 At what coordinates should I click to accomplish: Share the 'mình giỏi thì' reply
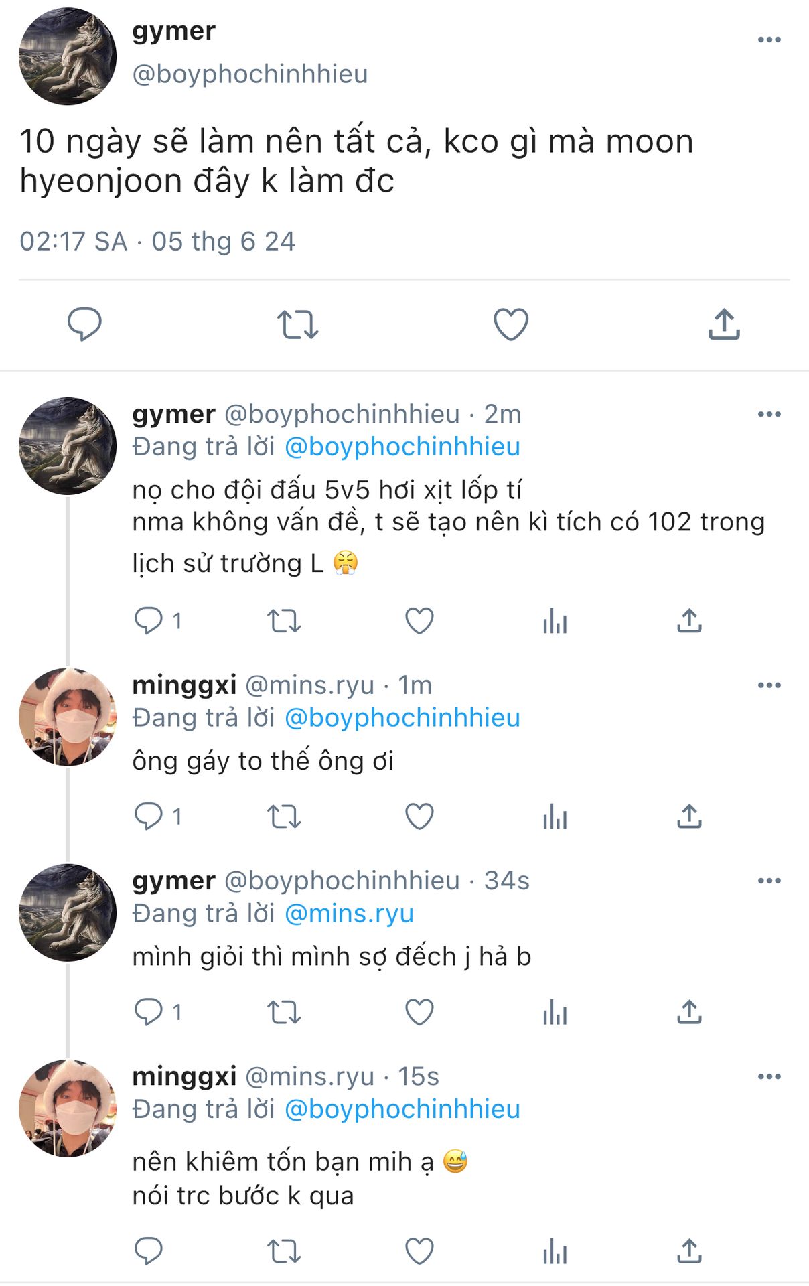point(689,1012)
